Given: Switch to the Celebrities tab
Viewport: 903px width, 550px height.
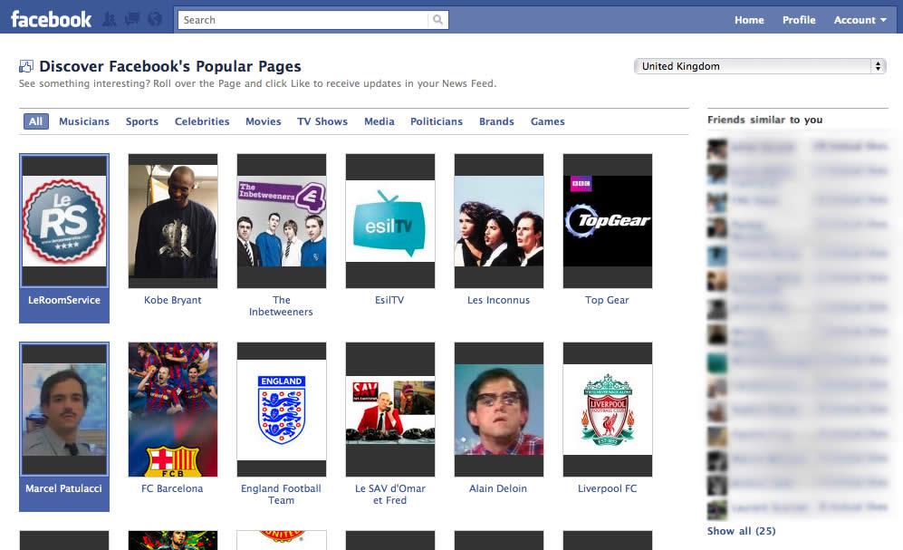Looking at the screenshot, I should coord(202,121).
